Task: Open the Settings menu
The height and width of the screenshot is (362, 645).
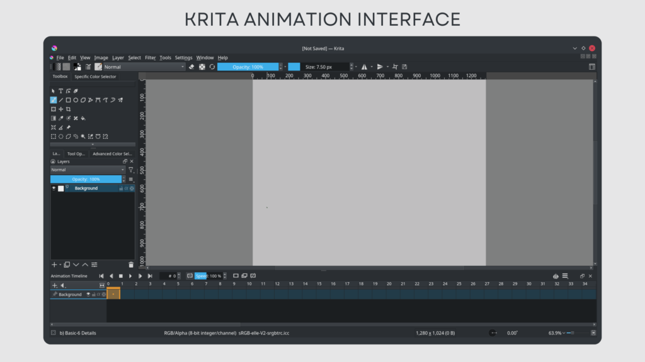Action: click(183, 57)
